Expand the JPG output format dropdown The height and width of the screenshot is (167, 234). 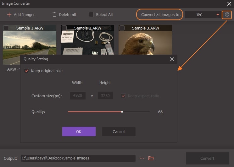click(x=202, y=15)
